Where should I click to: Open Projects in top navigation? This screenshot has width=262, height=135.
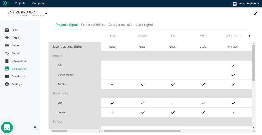[20, 3]
